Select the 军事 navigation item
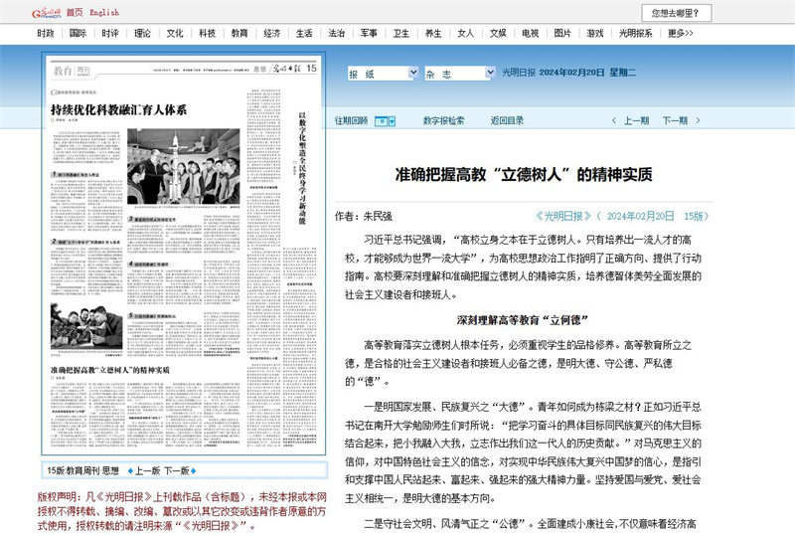Viewport: 795px width, 536px height. point(369,33)
